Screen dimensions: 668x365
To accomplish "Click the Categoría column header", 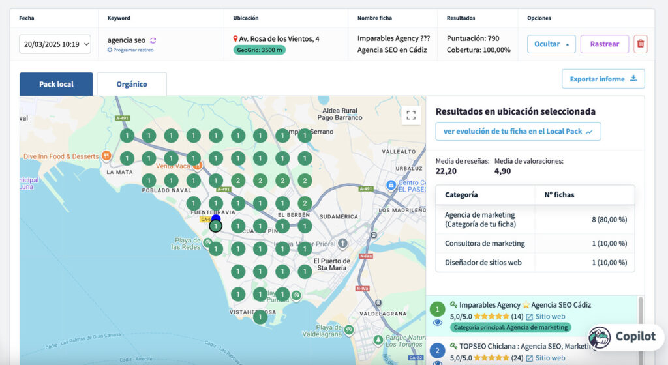I will [x=461, y=195].
